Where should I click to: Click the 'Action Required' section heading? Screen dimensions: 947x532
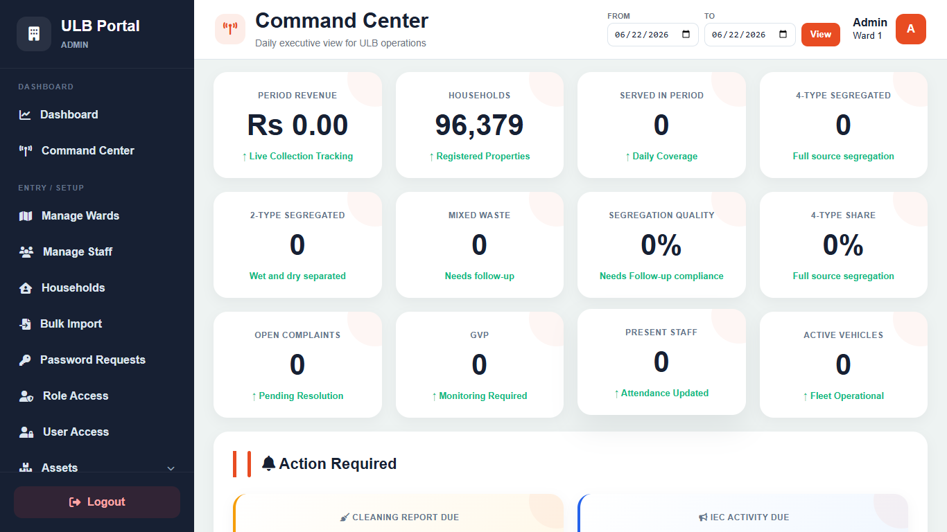[x=338, y=464]
